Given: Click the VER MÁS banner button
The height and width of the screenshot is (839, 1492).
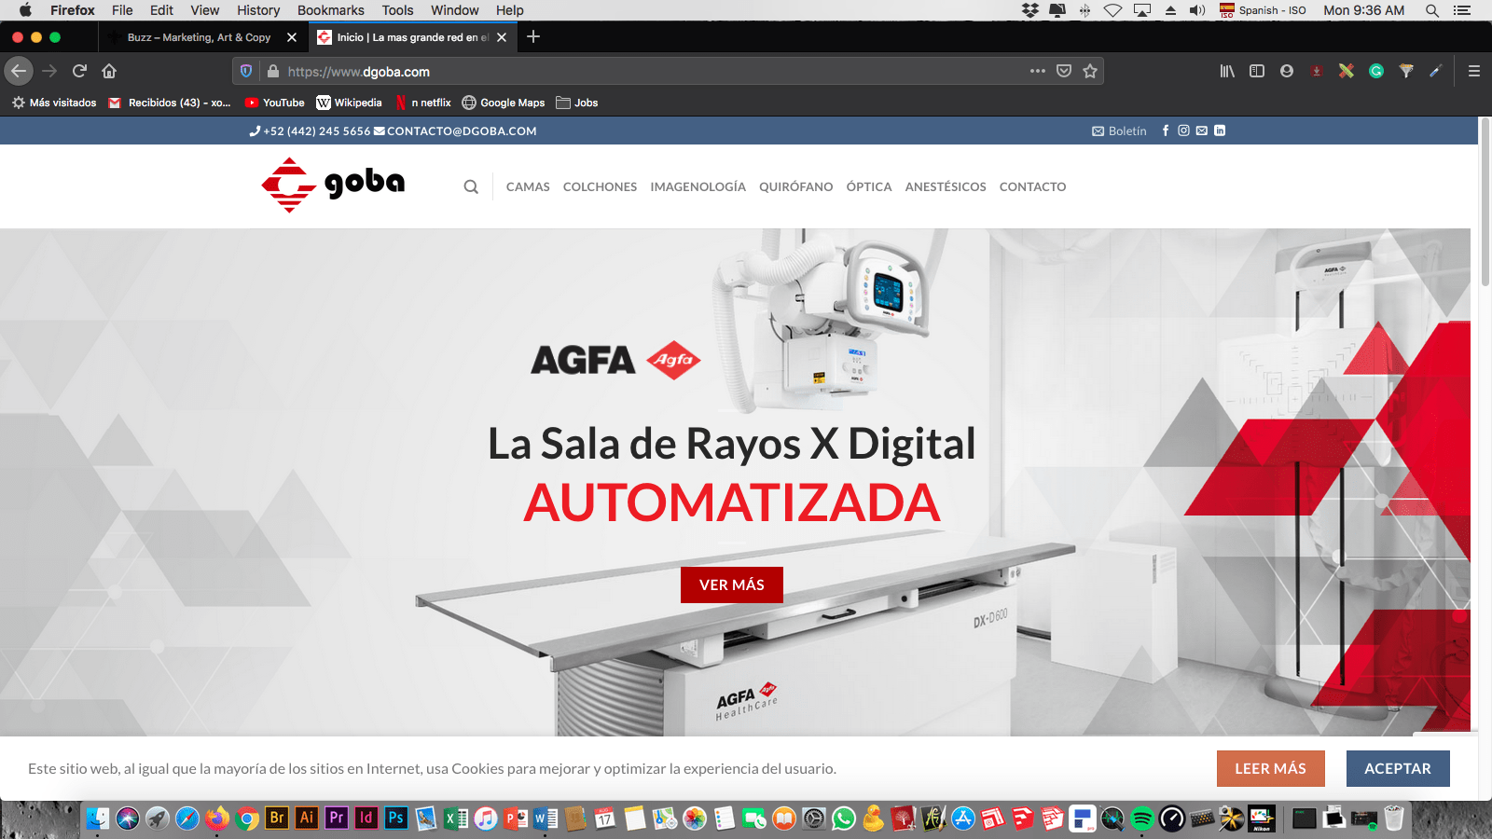Looking at the screenshot, I should coord(731,585).
